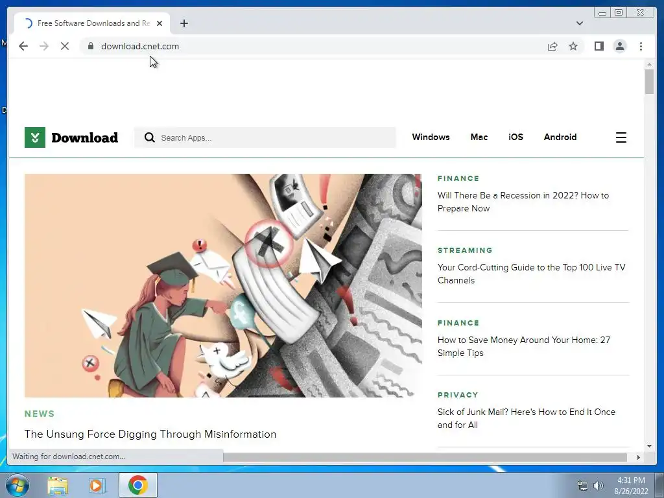Click the FINANCE label above the Recession article

tap(458, 178)
